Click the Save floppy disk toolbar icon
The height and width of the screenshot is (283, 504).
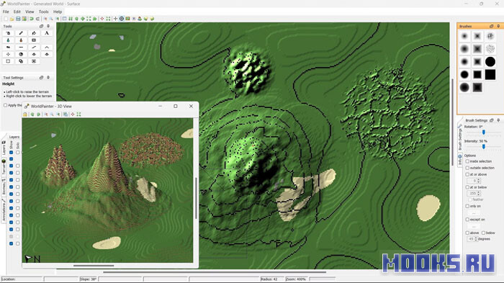(x=18, y=19)
